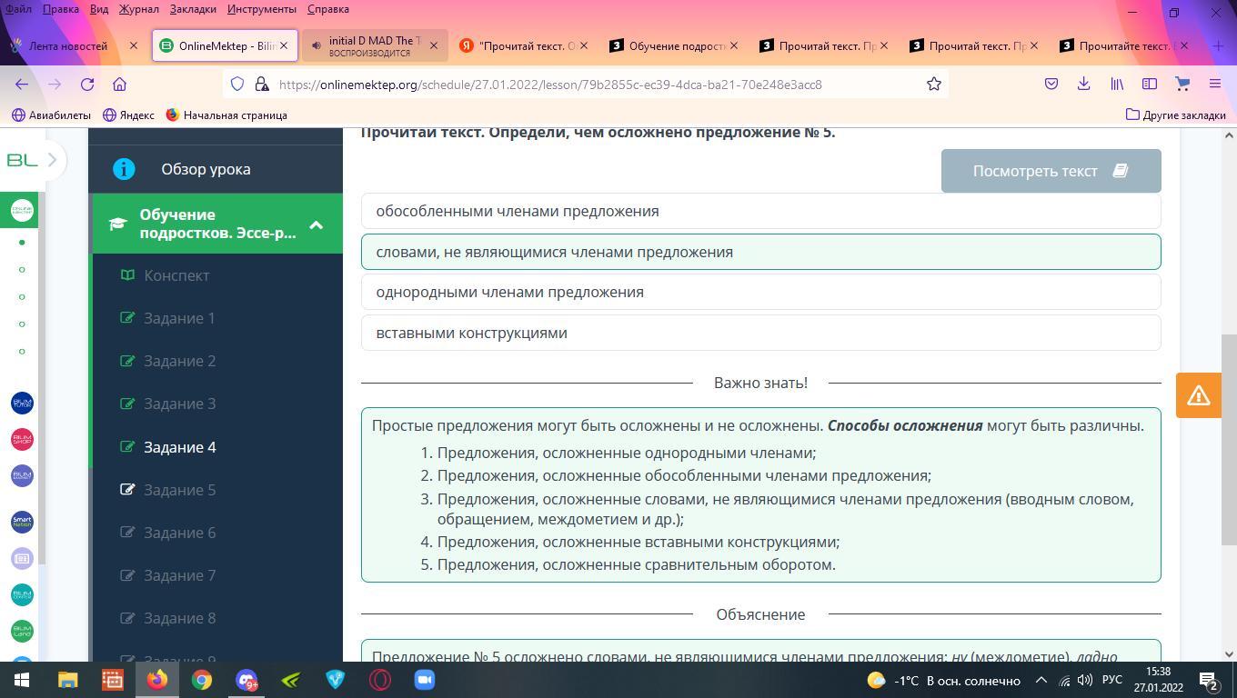This screenshot has width=1237, height=698.
Task: Click shield tracking protection icon
Action: [237, 84]
